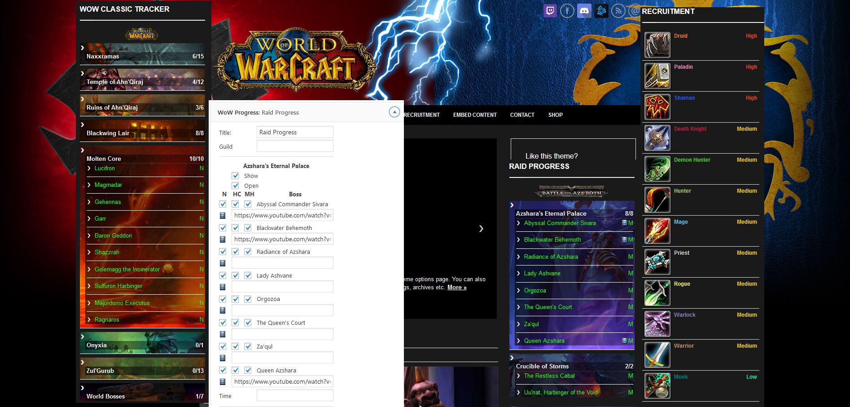Click the Warlock class icon
The width and height of the screenshot is (850, 407).
pos(657,324)
